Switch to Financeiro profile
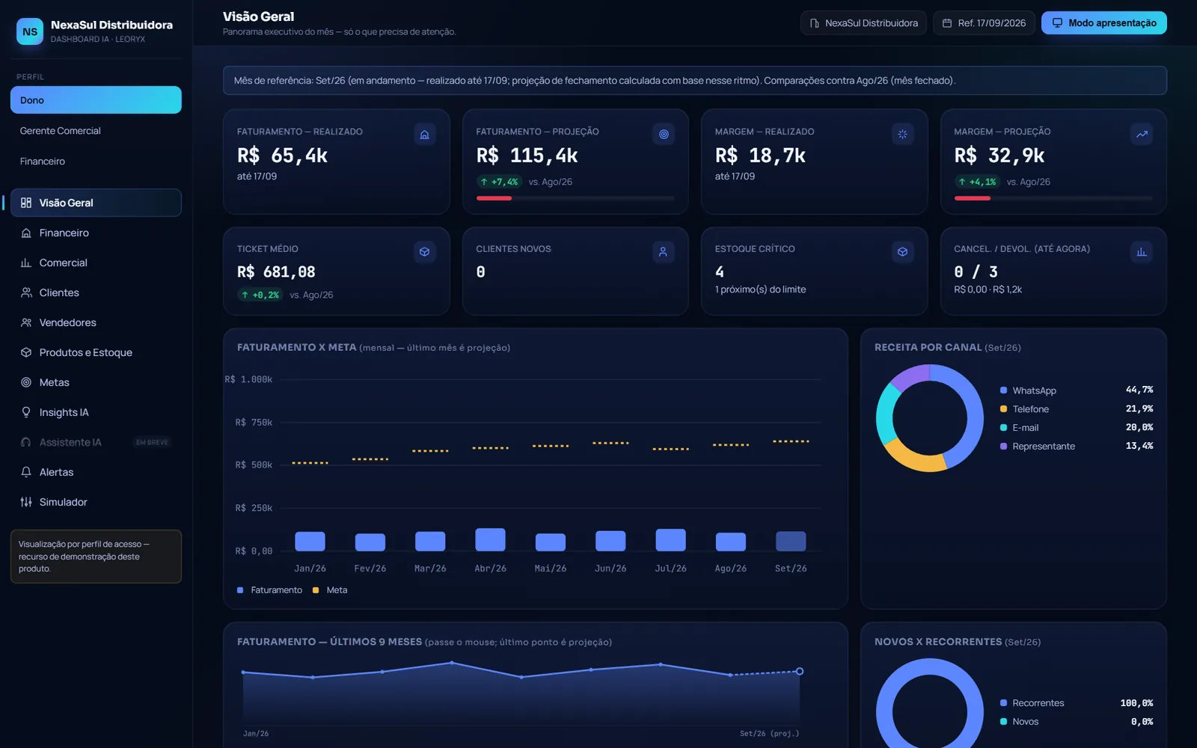1197x748 pixels. (x=96, y=162)
